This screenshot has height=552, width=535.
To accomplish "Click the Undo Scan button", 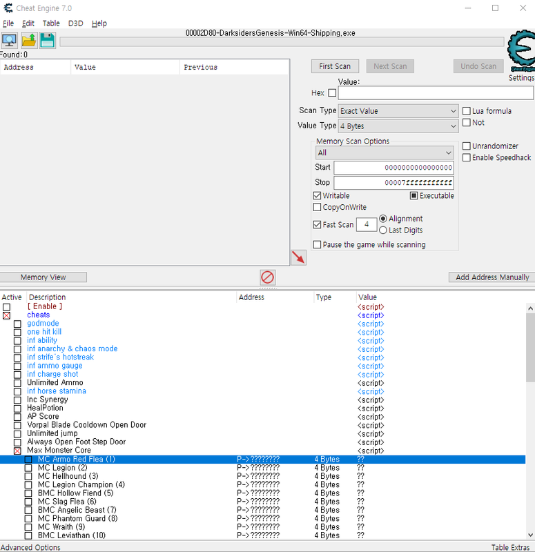I will tap(478, 66).
